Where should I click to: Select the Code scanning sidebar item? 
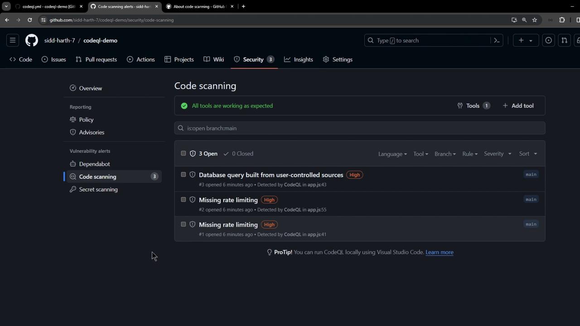point(113,177)
